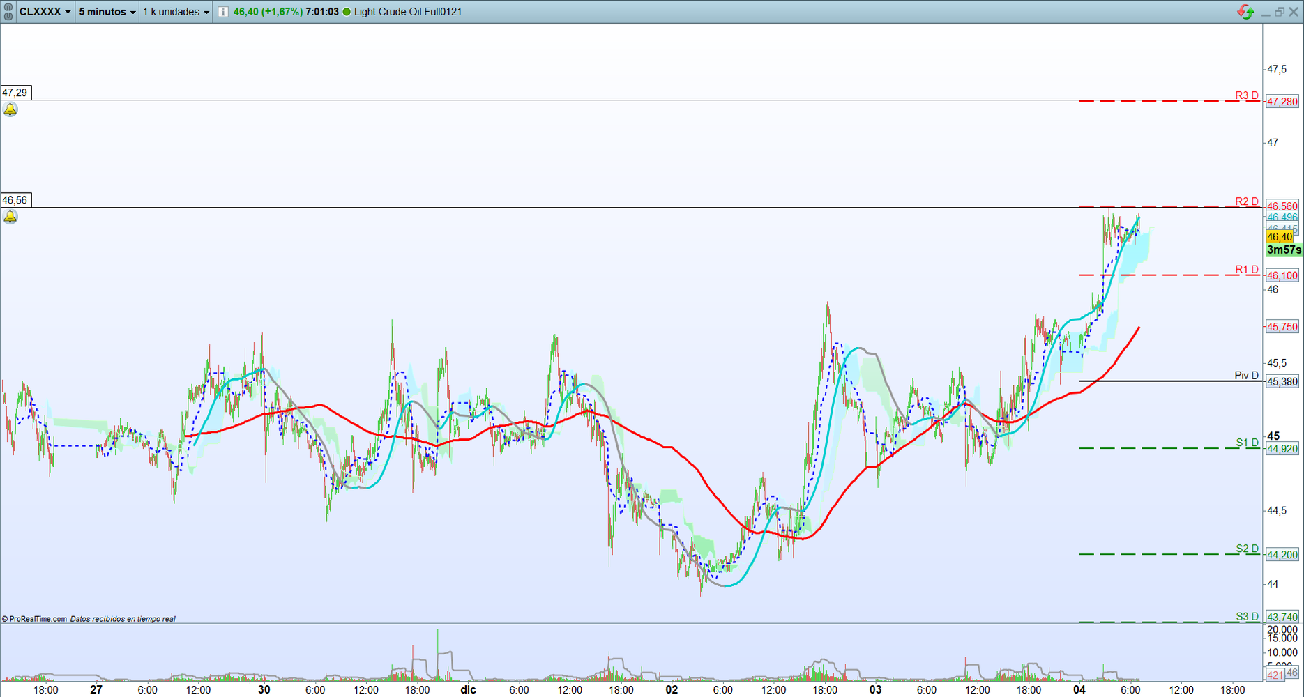1304x697 pixels.
Task: Click the 43,740 price tag
Action: (x=1282, y=617)
